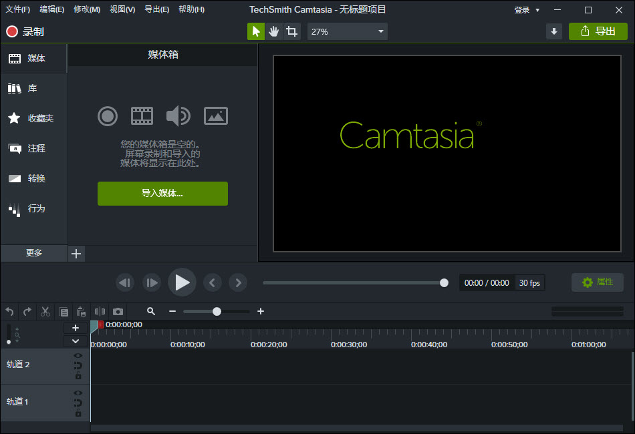Click the image picture icon in media bin
The width and height of the screenshot is (635, 434).
click(215, 116)
